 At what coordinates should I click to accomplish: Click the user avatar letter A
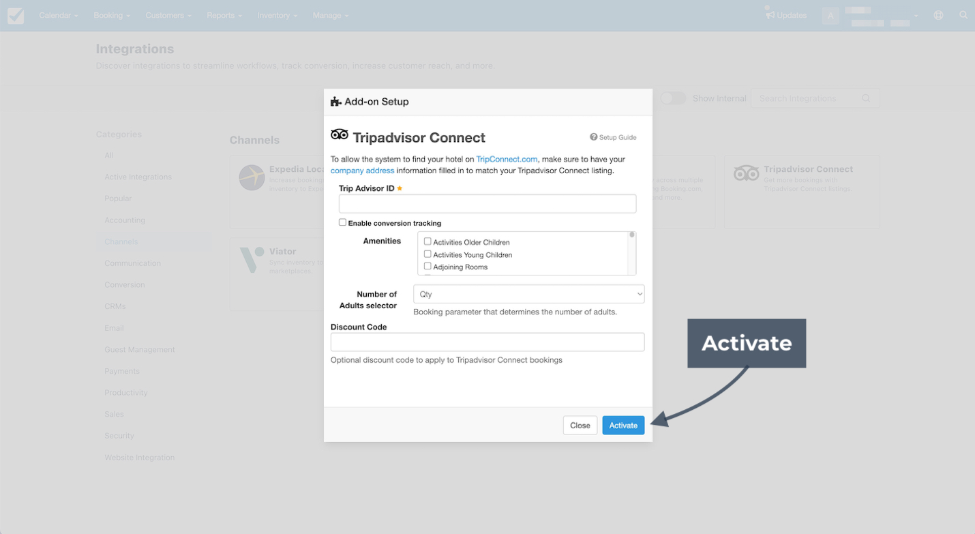830,16
